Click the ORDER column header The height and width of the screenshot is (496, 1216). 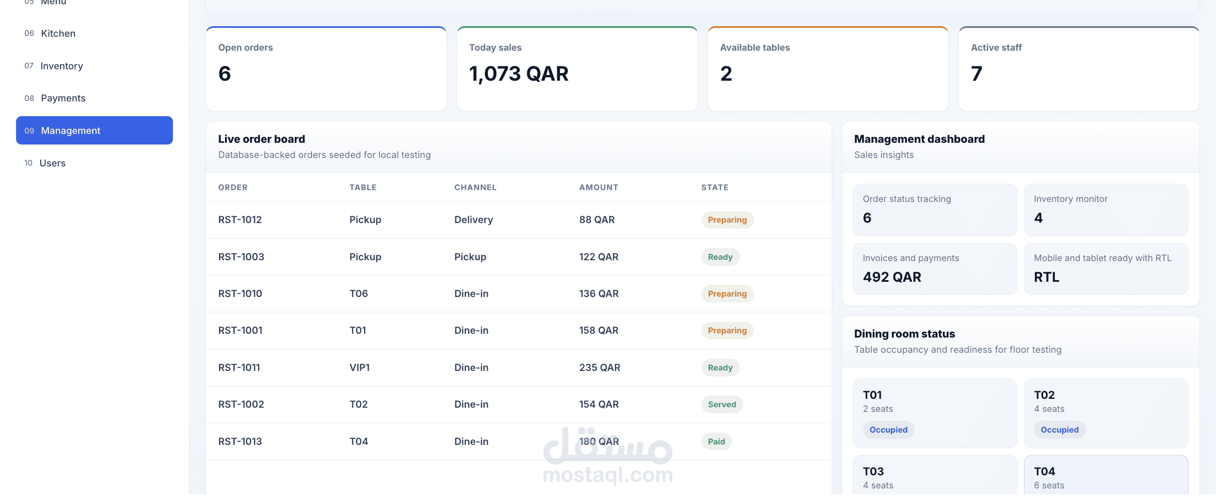(x=233, y=188)
